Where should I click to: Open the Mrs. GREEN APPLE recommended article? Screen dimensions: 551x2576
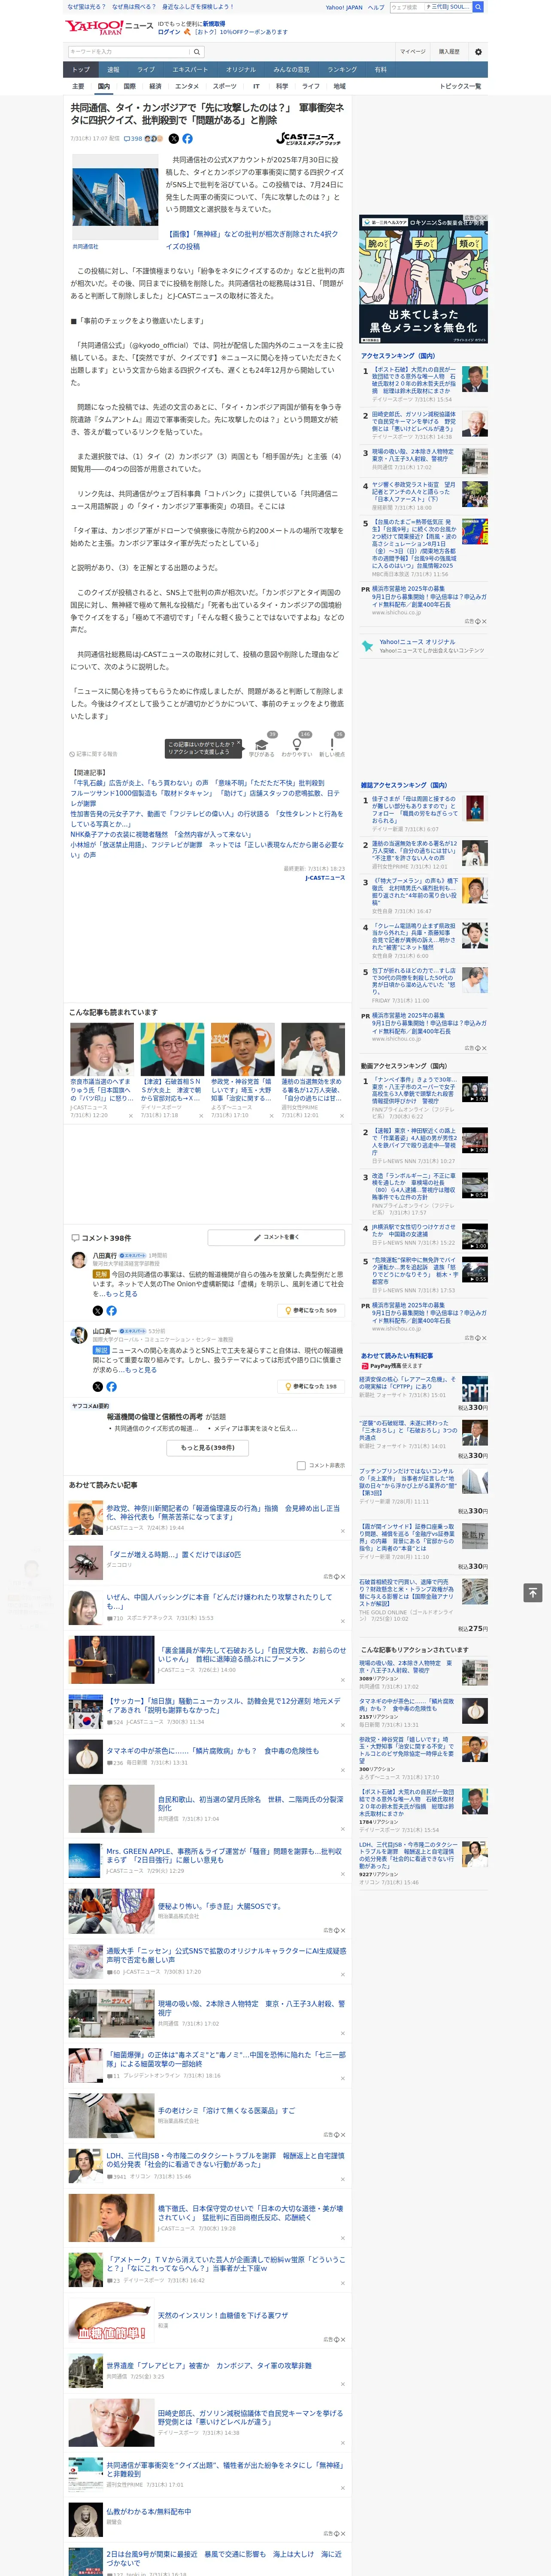(224, 1856)
